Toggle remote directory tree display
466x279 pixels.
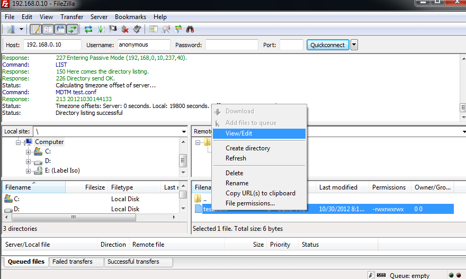(60, 29)
